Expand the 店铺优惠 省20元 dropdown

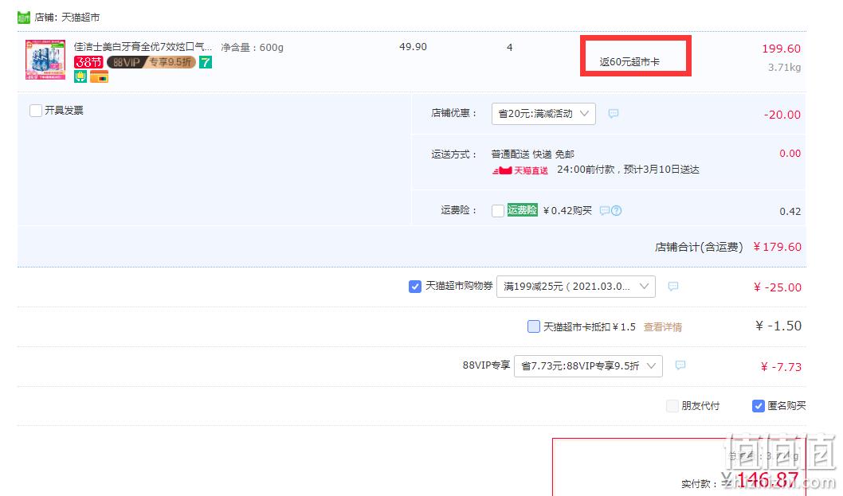[x=543, y=114]
